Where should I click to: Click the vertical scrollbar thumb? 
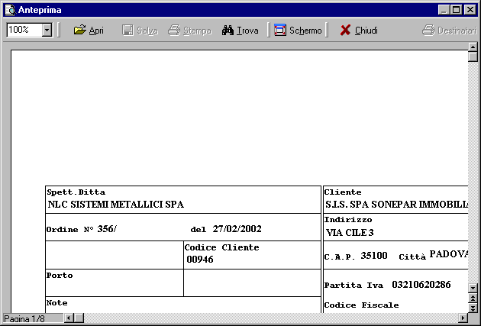(473, 56)
